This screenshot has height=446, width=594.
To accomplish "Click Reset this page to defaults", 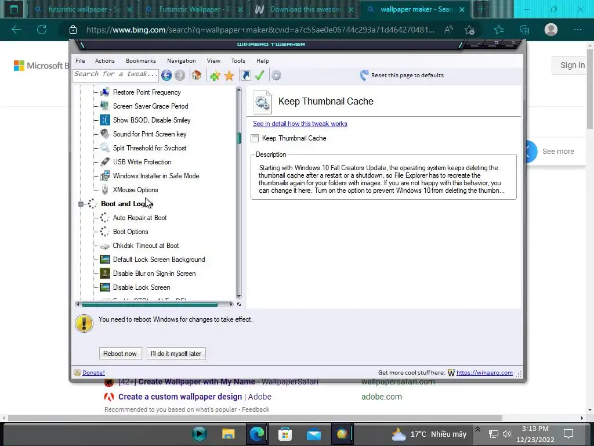I will (x=401, y=75).
